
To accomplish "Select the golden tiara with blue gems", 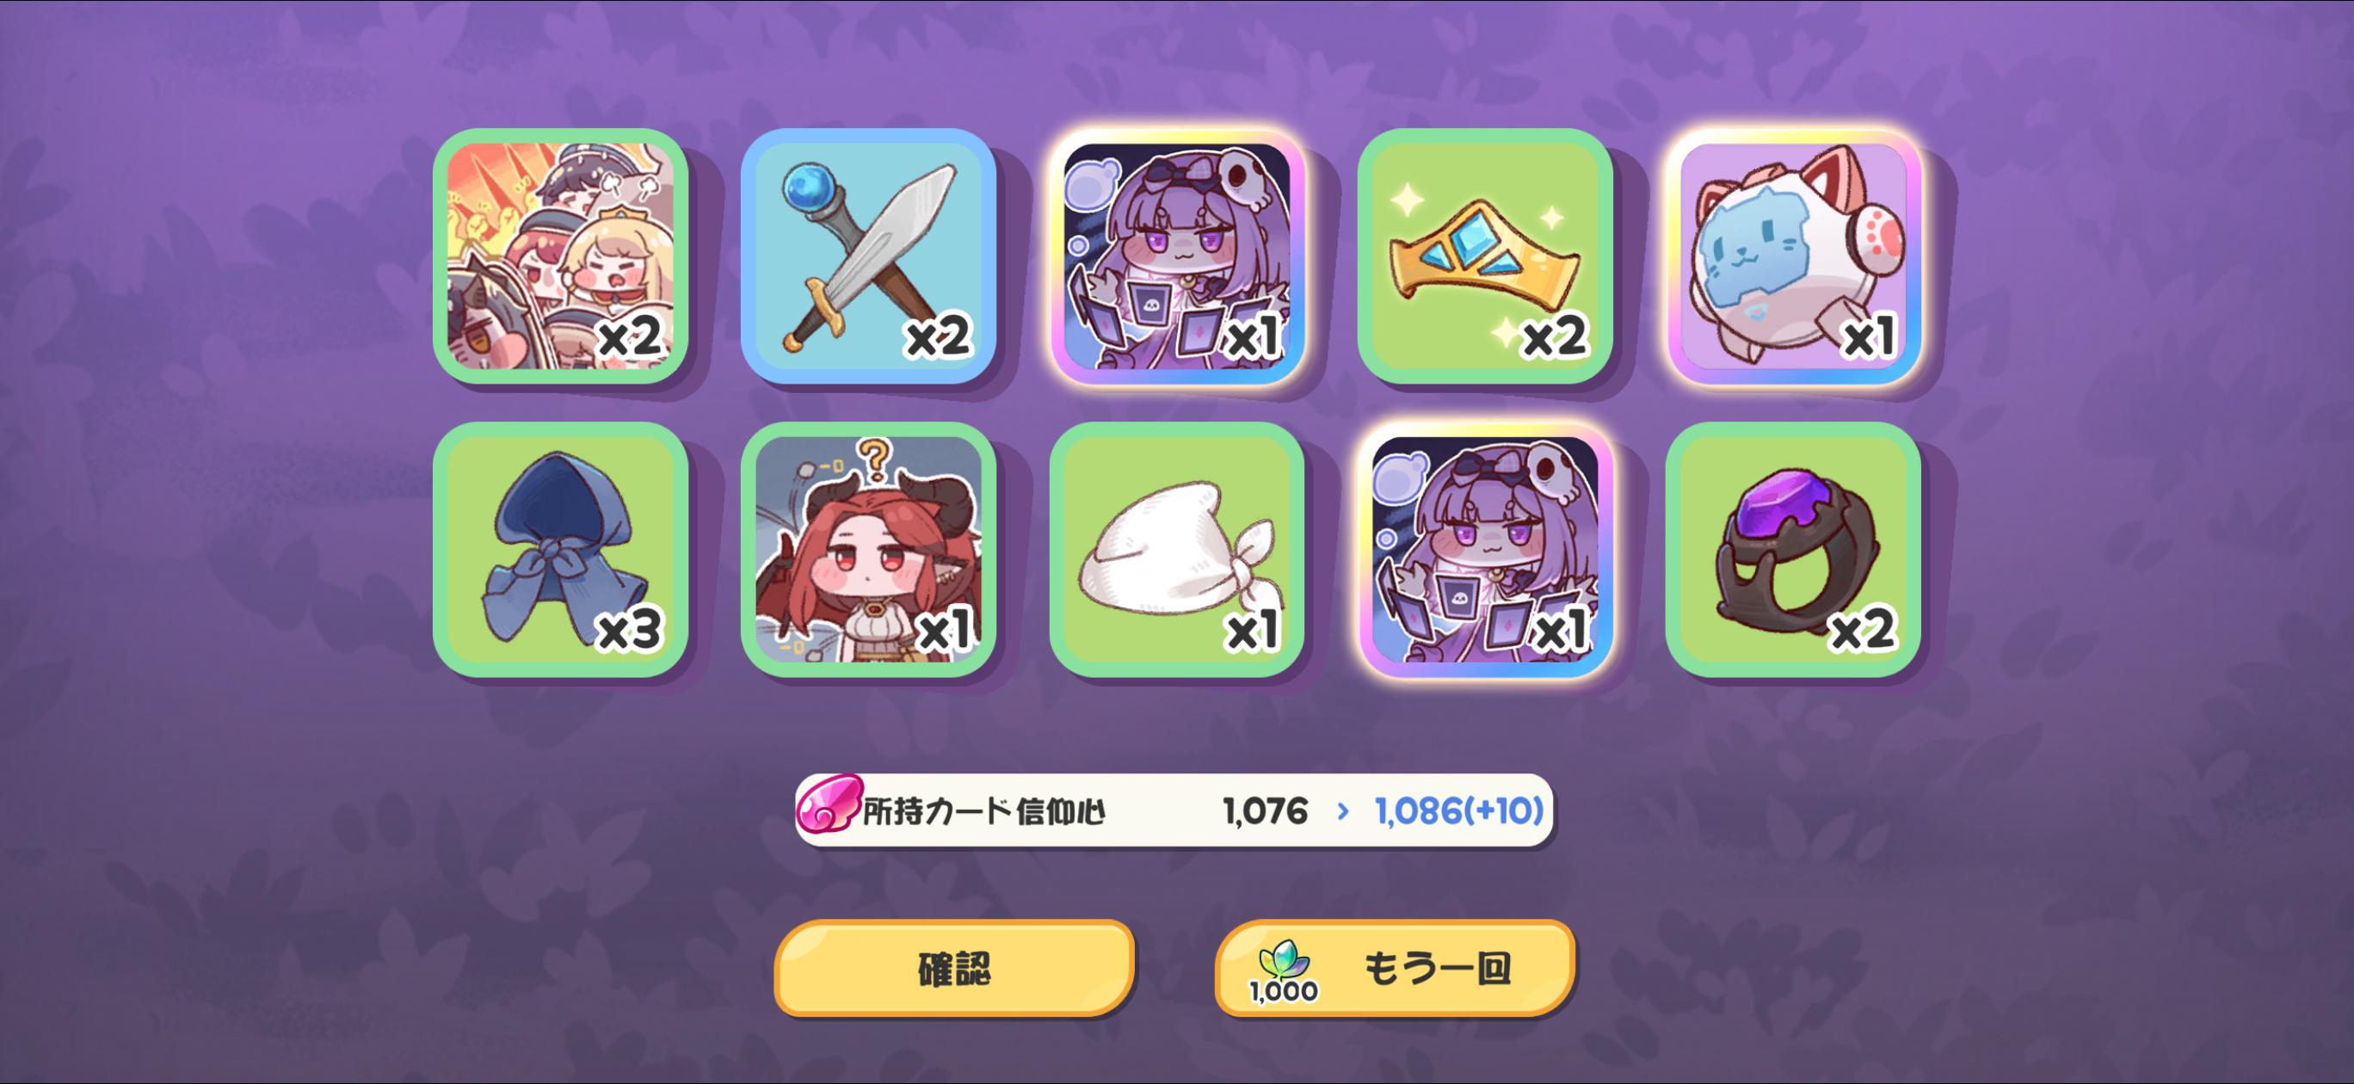I will (x=1485, y=256).
